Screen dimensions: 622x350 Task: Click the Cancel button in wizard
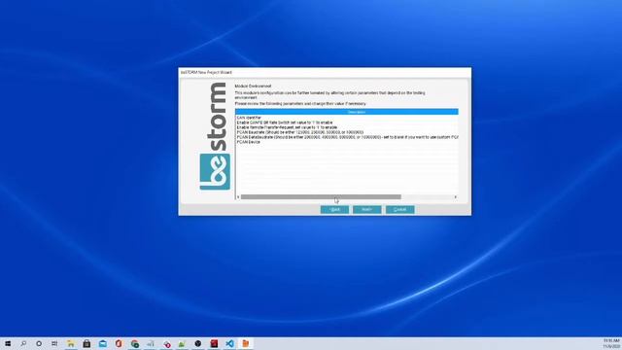(x=399, y=210)
